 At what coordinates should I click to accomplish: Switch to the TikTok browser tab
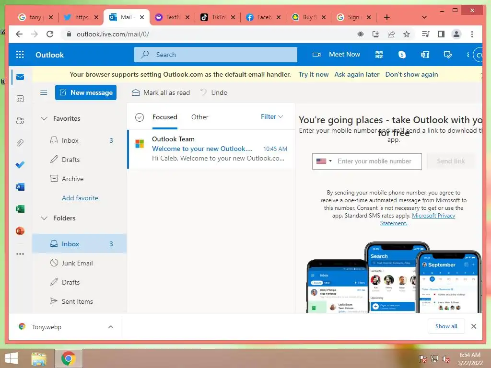click(x=218, y=17)
